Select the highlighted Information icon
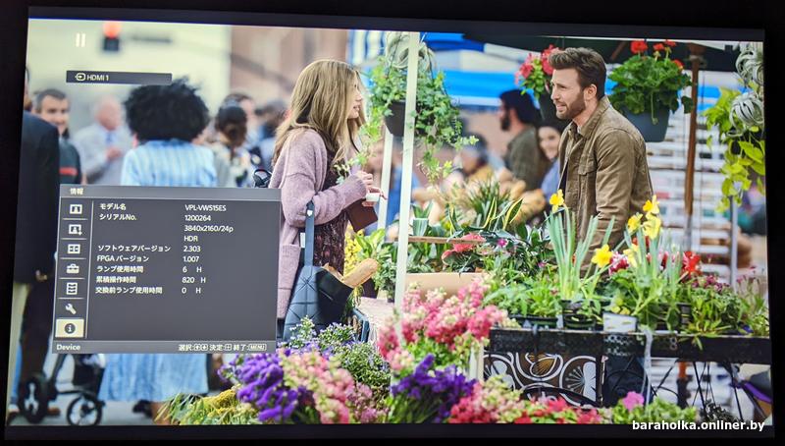Viewport: 785px width, 446px height. click(70, 328)
